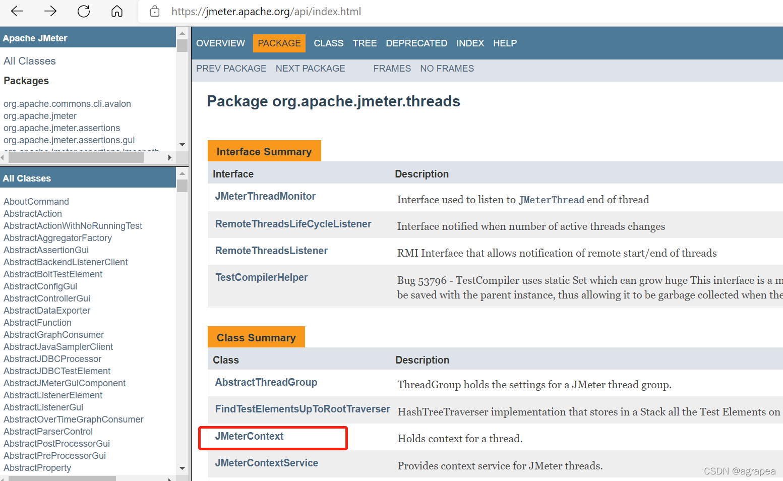The width and height of the screenshot is (783, 481).
Task: Go to PREV PACKAGE
Action: pos(231,69)
